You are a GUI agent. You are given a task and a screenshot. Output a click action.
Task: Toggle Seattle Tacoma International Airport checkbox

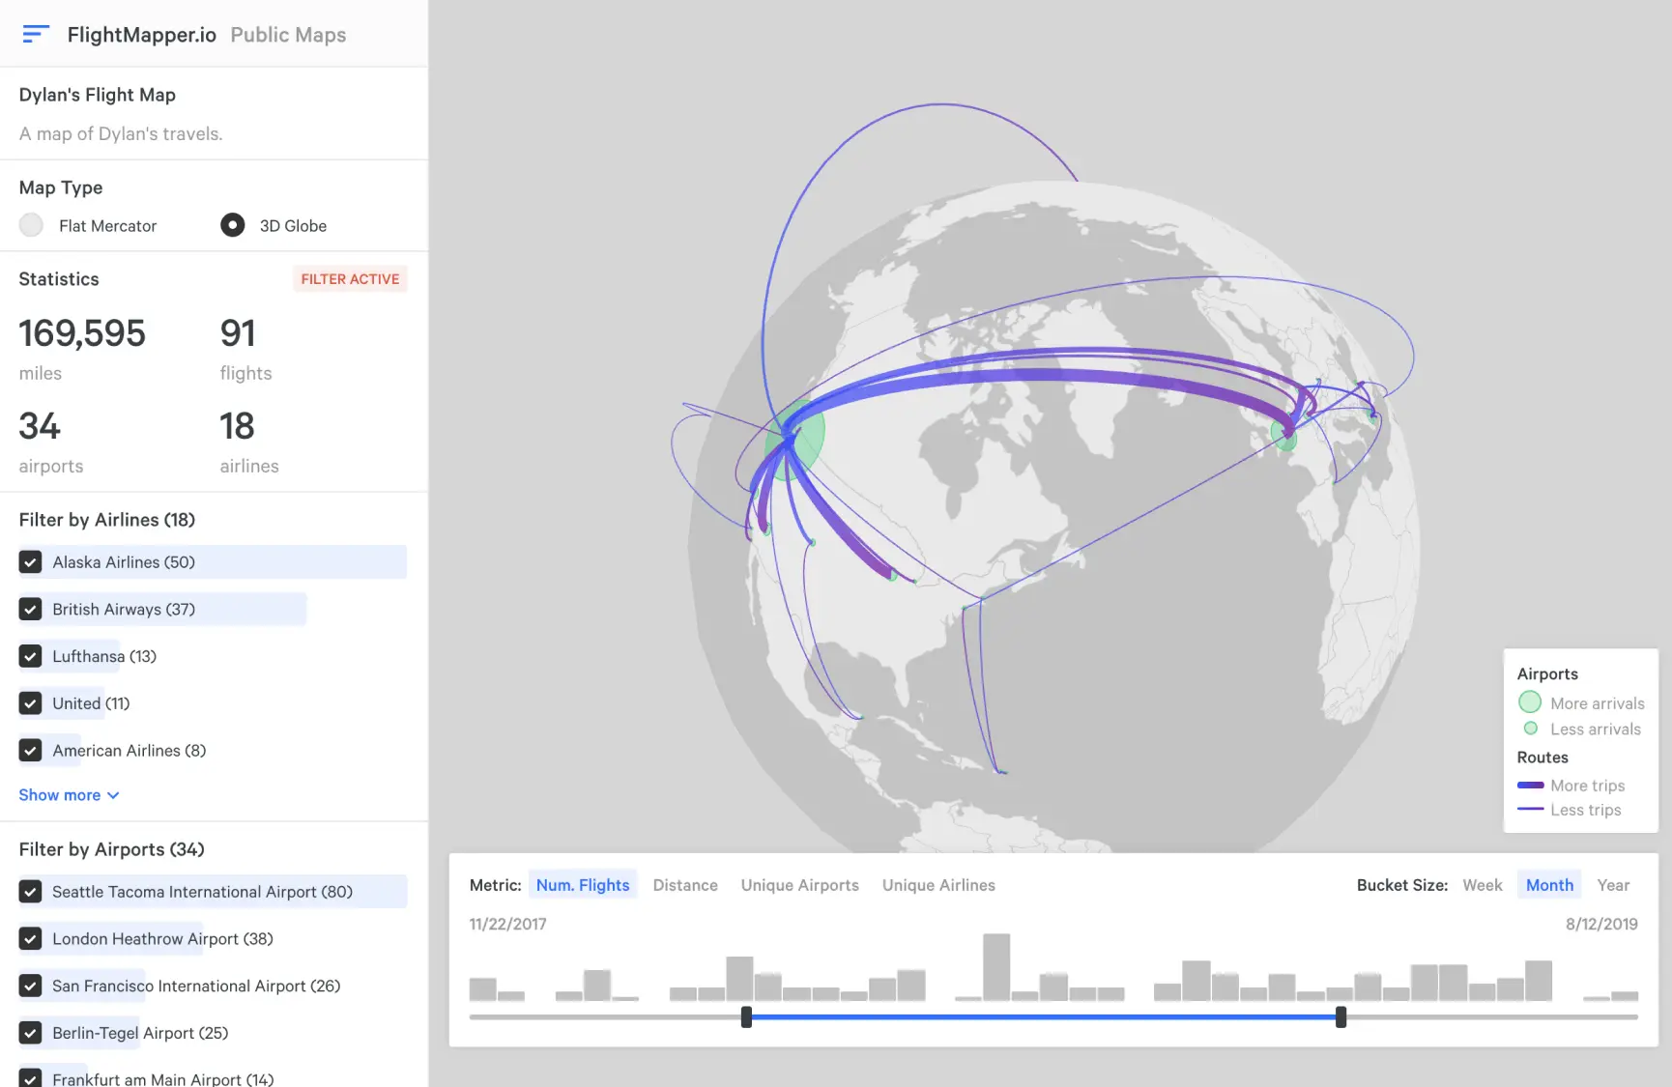(31, 892)
